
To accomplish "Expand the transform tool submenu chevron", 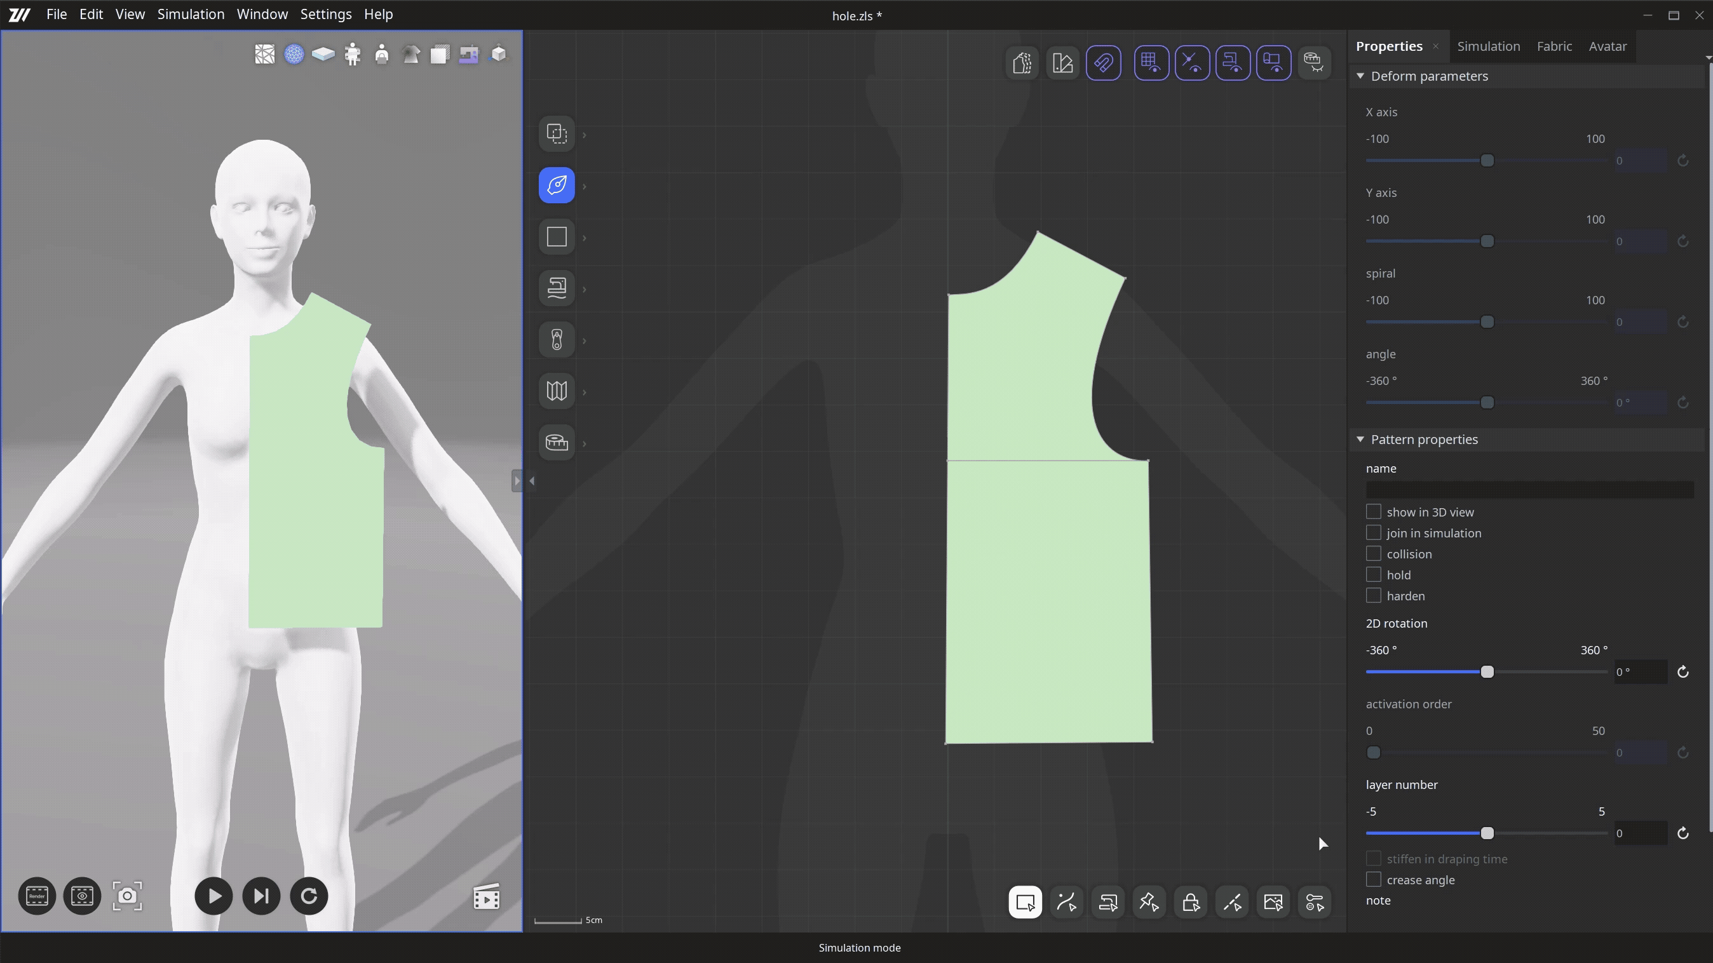I will pos(585,135).
